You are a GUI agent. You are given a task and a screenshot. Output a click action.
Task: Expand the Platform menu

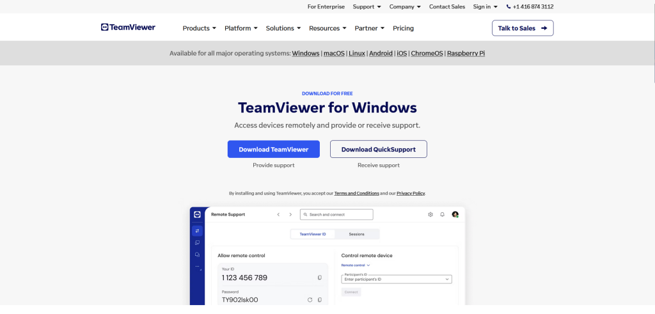pos(241,28)
